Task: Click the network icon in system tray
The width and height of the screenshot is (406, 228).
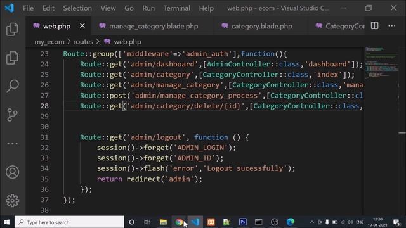Action: click(343, 222)
